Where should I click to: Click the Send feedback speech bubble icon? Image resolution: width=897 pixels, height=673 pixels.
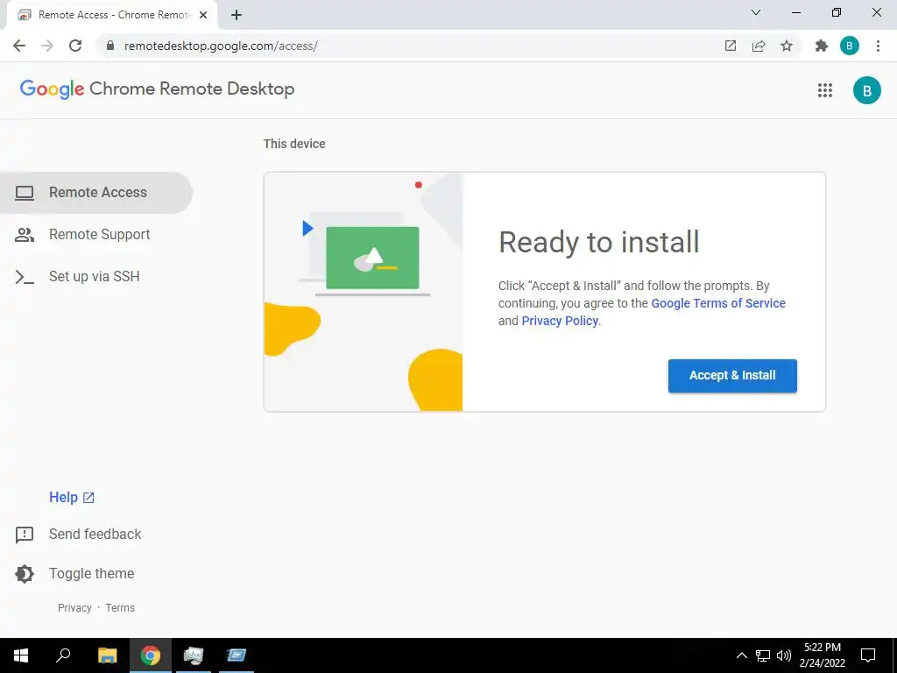point(25,535)
